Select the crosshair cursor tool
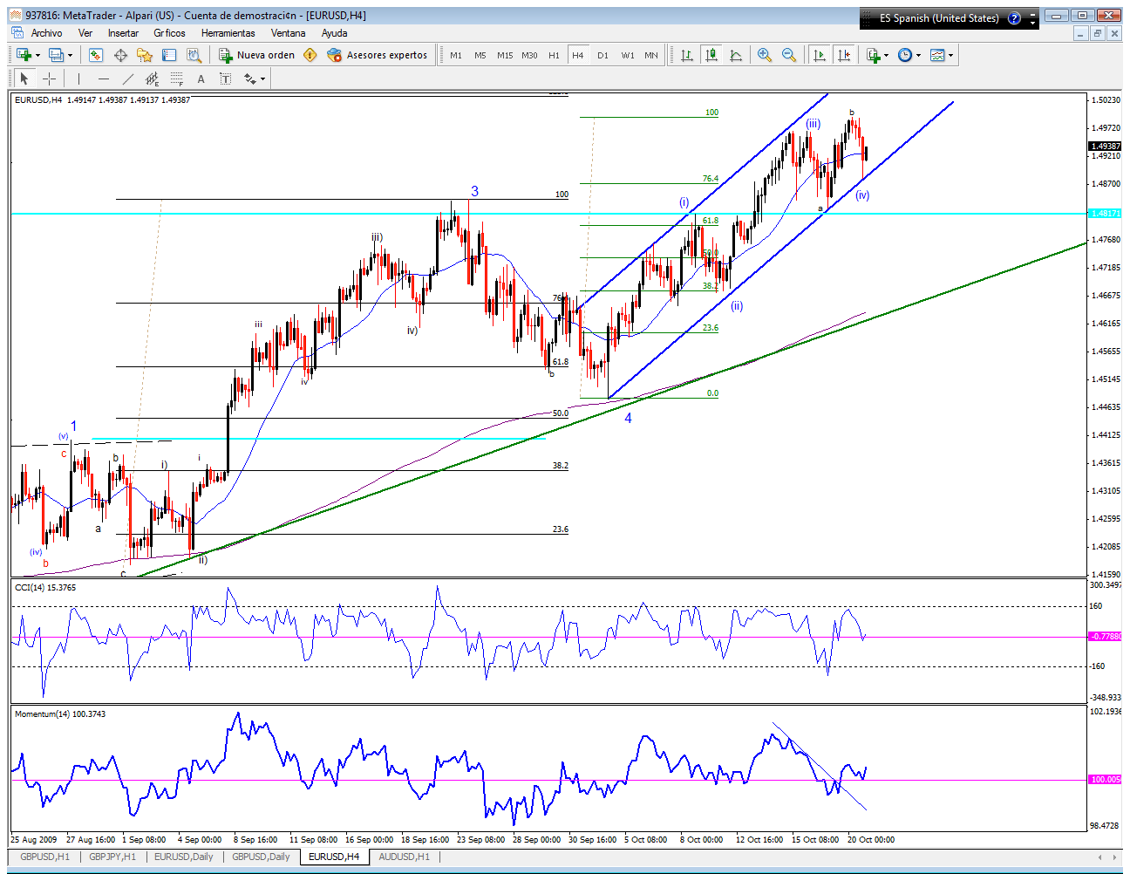Screen dimensions: 1130x874 [50, 79]
